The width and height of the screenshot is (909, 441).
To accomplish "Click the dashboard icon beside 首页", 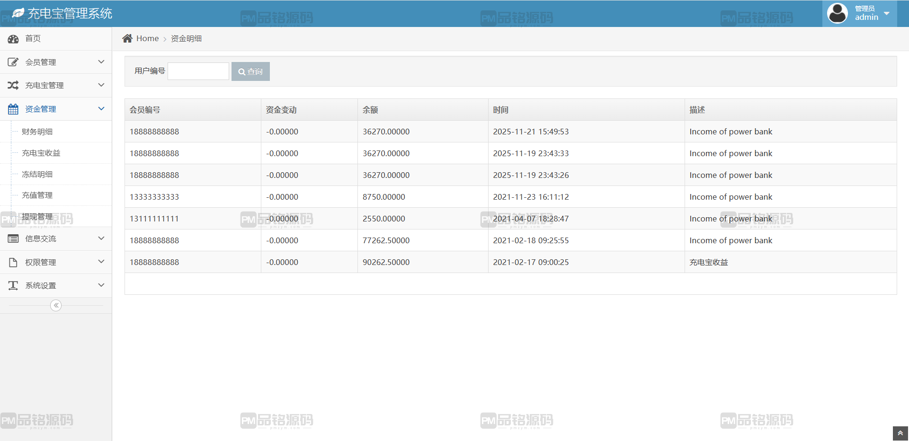I will 13,39.
